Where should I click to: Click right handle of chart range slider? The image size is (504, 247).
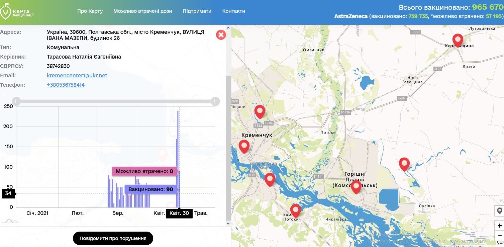[x=215, y=101]
